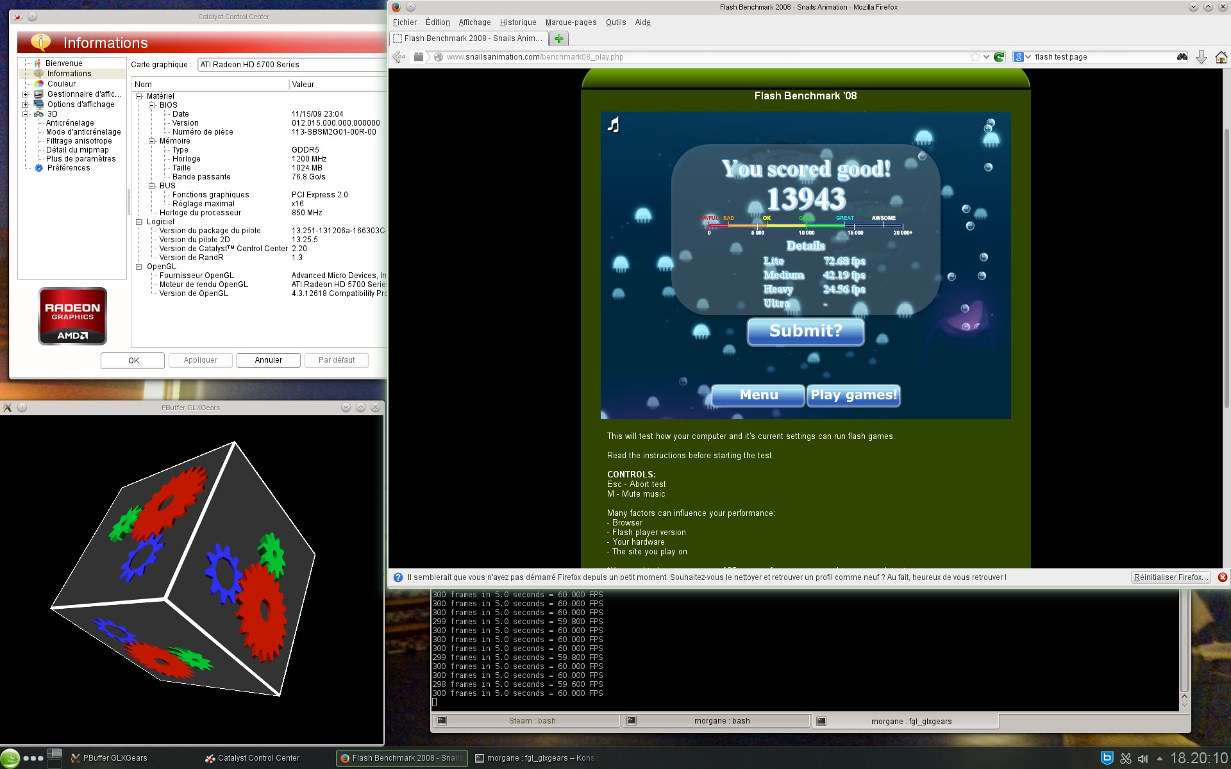Screen dimensions: 1231x769
Task: Click OK in Catalyst Control Center
Action: [133, 360]
